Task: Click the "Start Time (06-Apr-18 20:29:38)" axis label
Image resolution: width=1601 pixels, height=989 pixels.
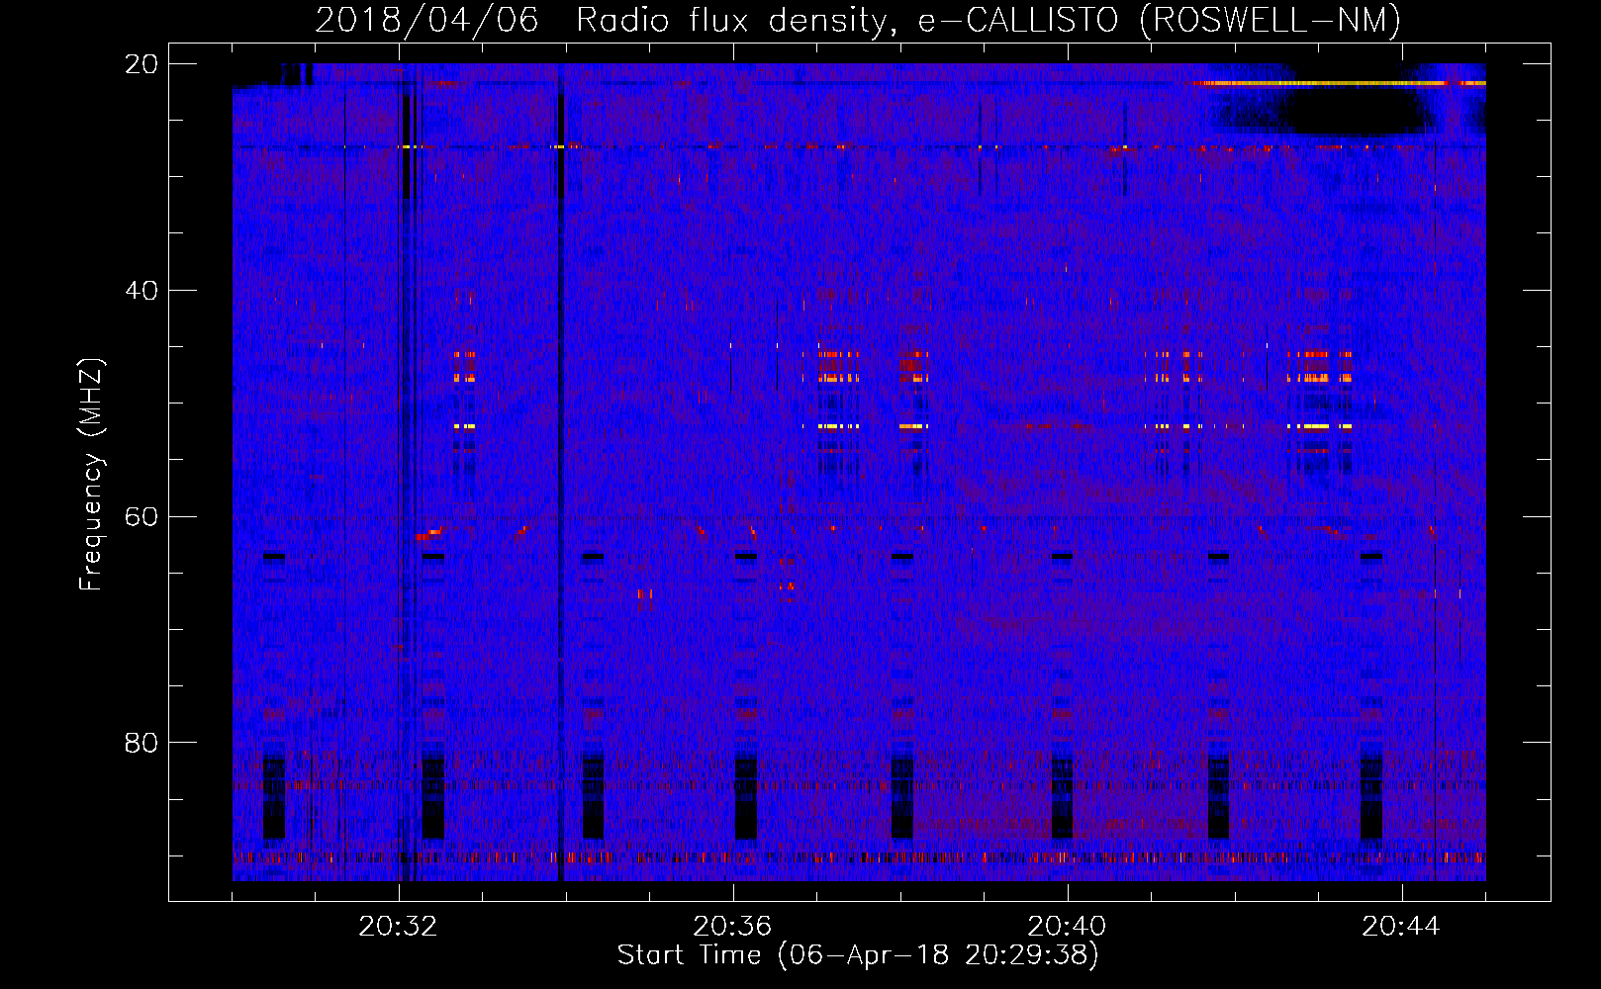Action: coord(858,955)
